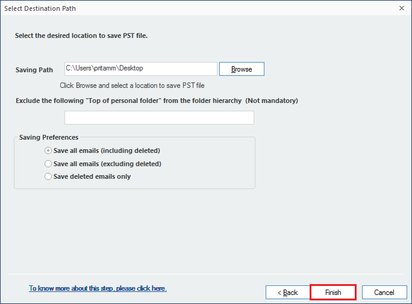This screenshot has width=412, height=304.
Task: Click the 'Select the desired location' heading
Action: click(x=81, y=36)
